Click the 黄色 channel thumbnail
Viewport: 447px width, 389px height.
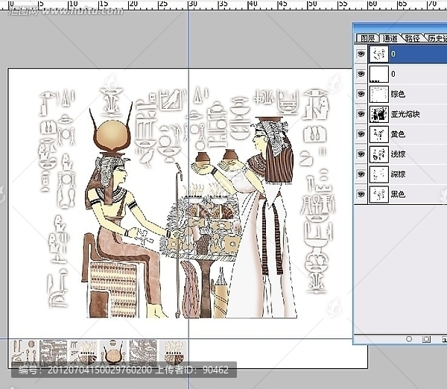coord(379,134)
